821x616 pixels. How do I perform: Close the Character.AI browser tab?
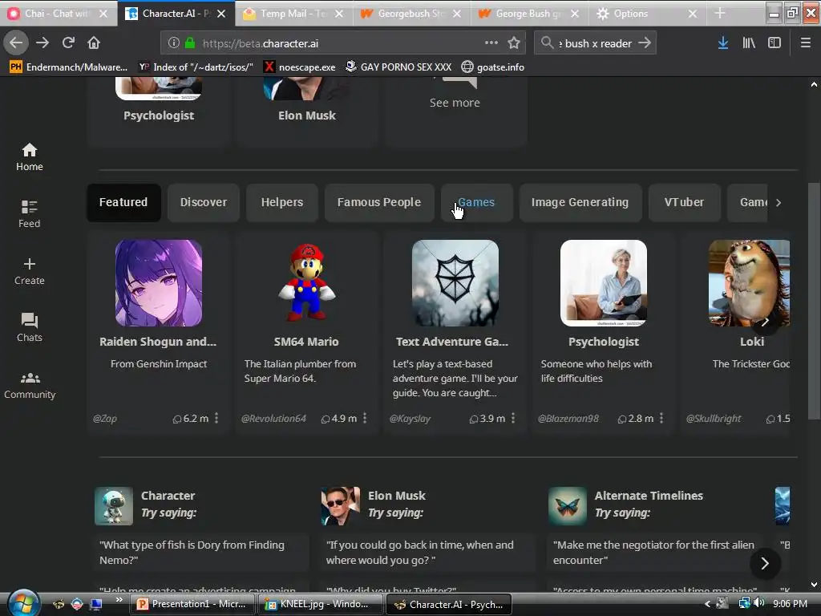pyautogui.click(x=221, y=14)
